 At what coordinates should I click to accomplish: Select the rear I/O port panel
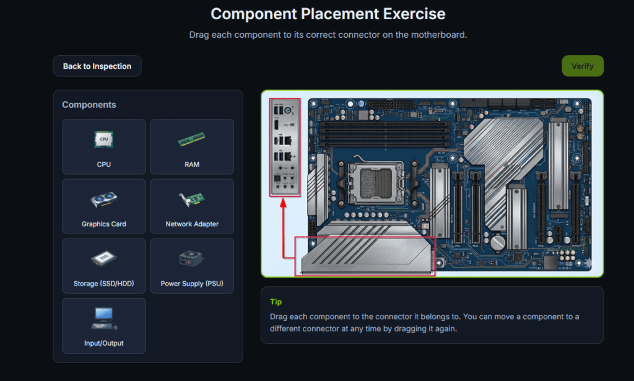(x=284, y=147)
